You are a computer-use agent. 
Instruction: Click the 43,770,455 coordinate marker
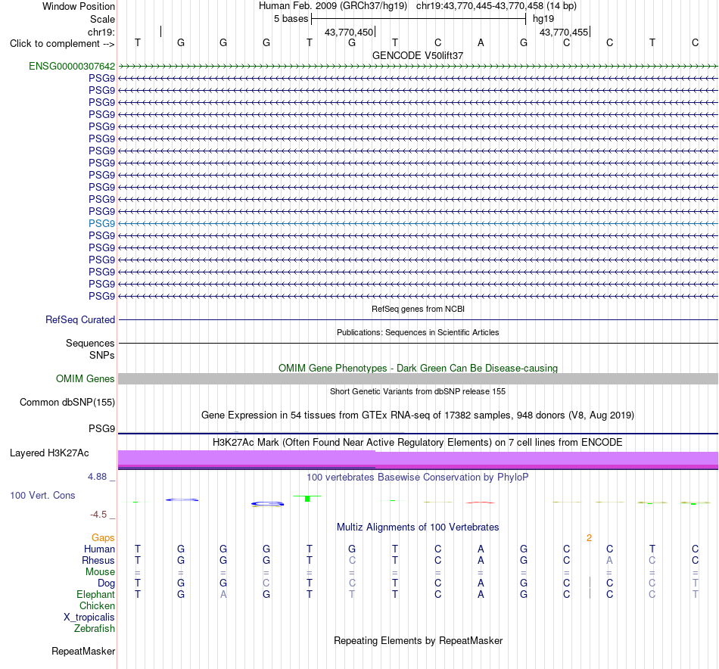click(564, 32)
